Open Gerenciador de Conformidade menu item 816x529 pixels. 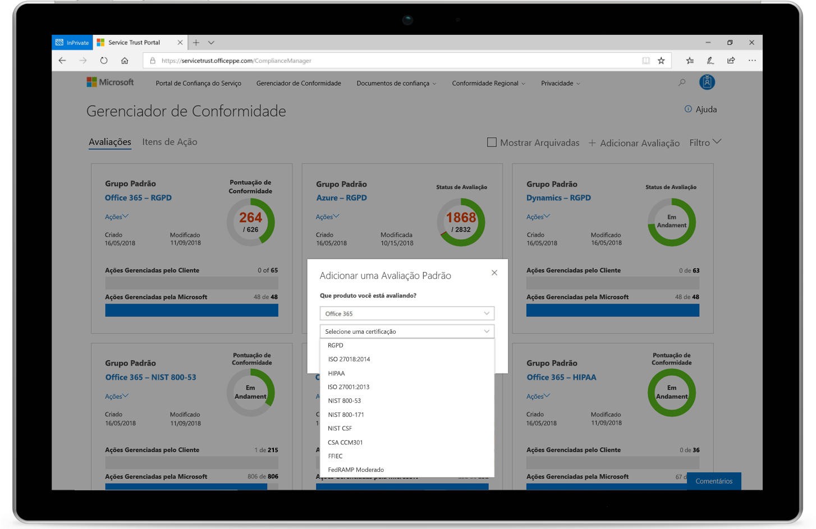tap(299, 83)
